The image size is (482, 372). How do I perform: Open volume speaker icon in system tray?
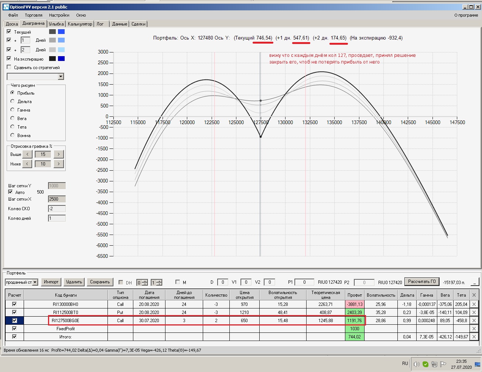pos(416,364)
